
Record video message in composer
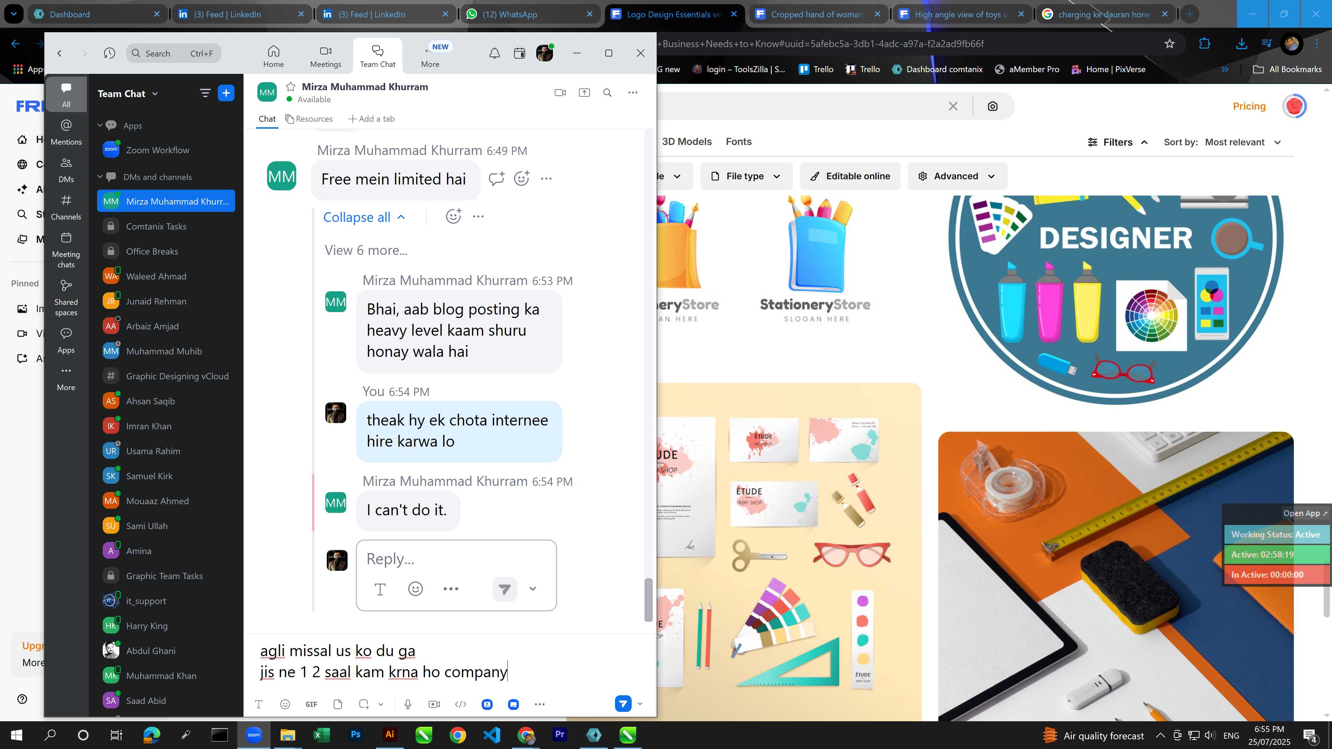coord(434,704)
